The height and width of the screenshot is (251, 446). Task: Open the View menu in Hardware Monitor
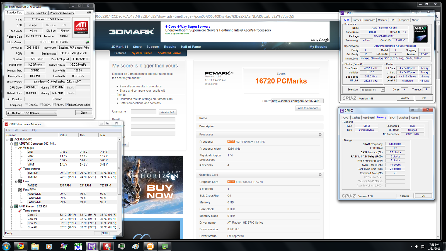click(x=25, y=130)
